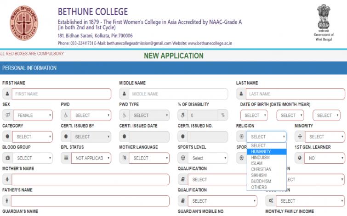Open the Sex dropdown showing FEMALE

32,115
